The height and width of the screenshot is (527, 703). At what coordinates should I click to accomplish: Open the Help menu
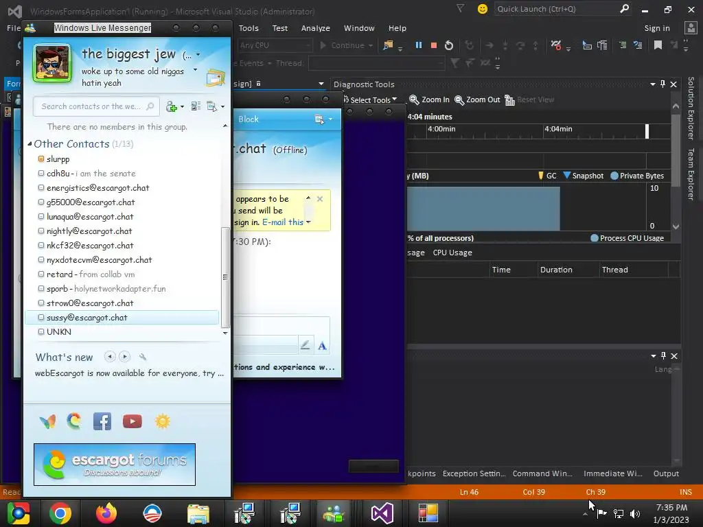397,27
